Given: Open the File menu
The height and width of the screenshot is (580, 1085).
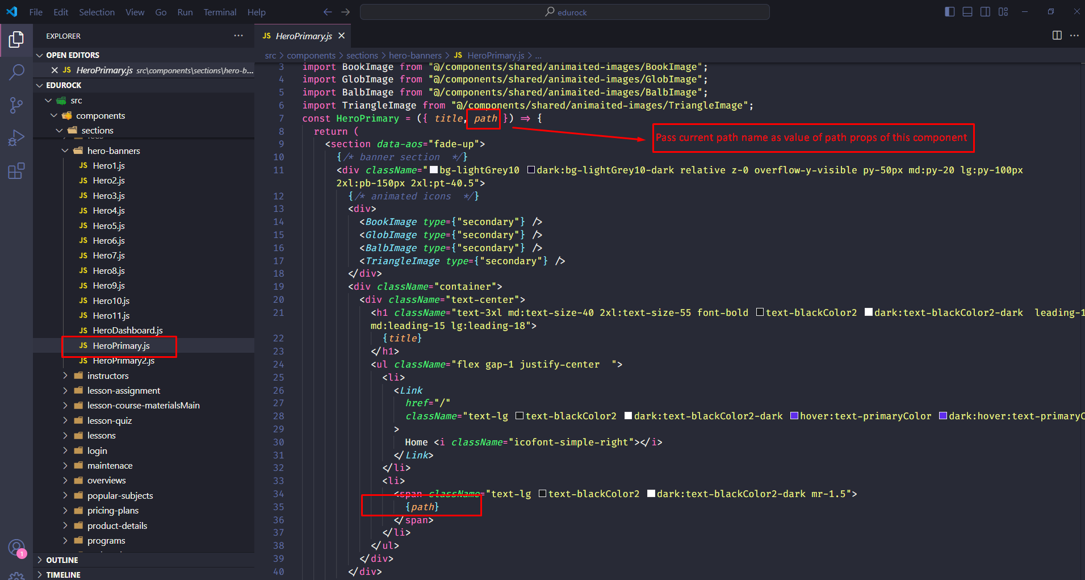Looking at the screenshot, I should pyautogui.click(x=36, y=12).
